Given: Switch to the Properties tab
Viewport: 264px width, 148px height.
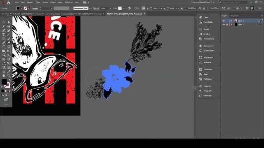Looking at the screenshot, I should [235, 16].
